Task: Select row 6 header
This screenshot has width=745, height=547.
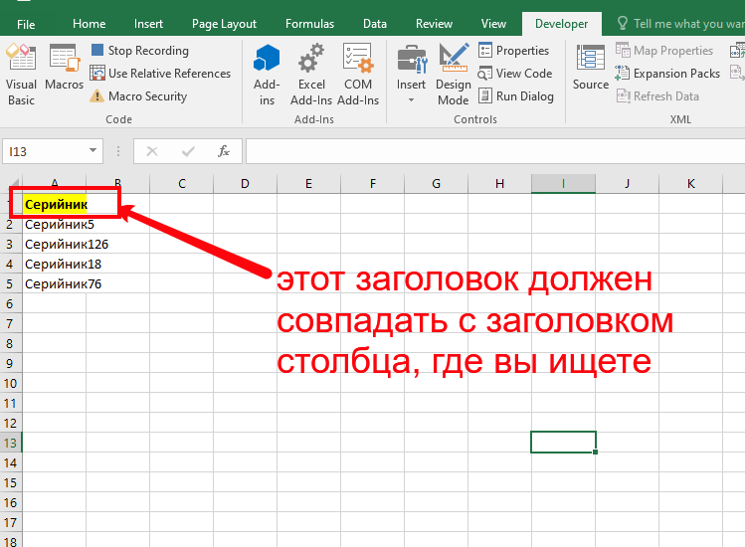Action: [x=11, y=303]
